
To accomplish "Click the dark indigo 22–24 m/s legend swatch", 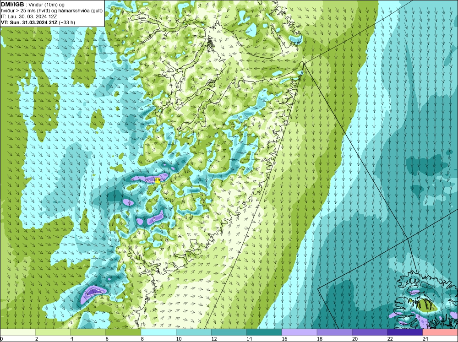I will coord(405,332).
